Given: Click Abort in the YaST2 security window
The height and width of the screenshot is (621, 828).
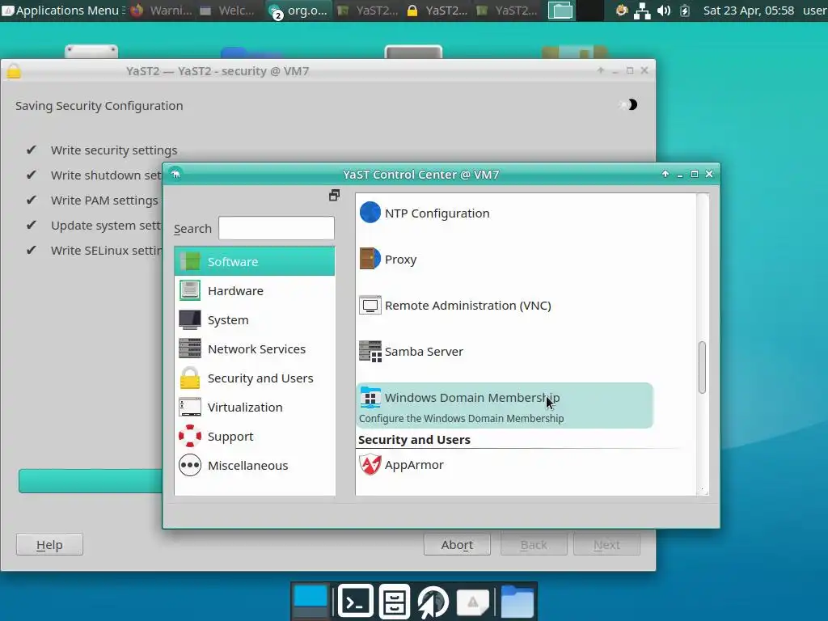Looking at the screenshot, I should coord(457,544).
